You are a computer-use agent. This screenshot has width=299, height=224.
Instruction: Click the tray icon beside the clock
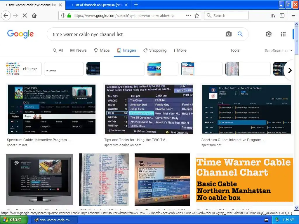277,220
